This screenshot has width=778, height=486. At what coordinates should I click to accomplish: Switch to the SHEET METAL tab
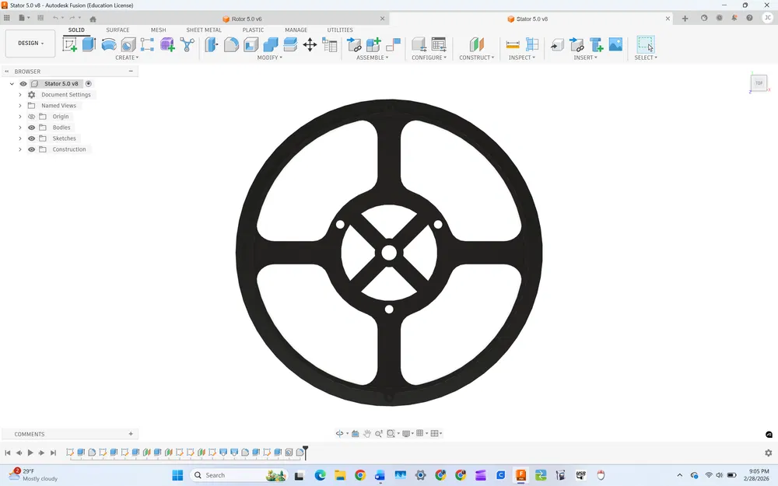pos(203,30)
